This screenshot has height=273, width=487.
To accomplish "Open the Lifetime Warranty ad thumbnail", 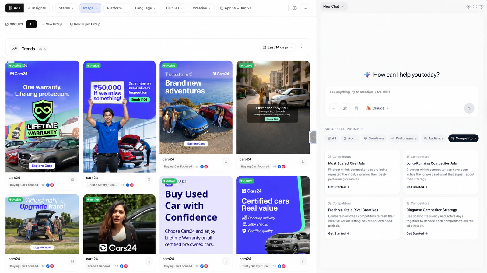I will click(42, 117).
